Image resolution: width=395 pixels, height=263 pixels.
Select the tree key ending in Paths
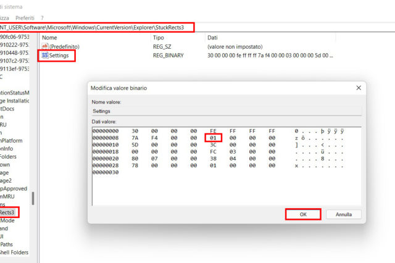pos(7,244)
